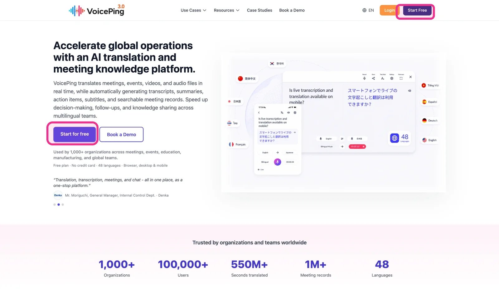Click the Thai ไทย flag chip
499x289 pixels.
click(x=233, y=123)
